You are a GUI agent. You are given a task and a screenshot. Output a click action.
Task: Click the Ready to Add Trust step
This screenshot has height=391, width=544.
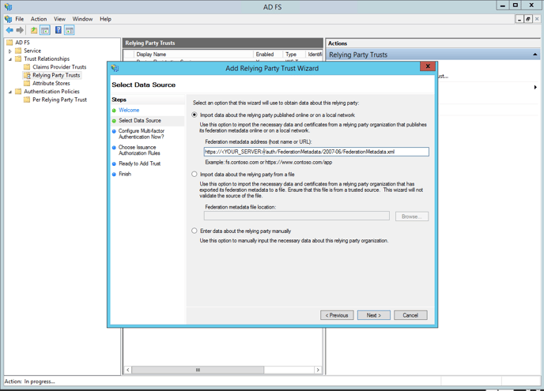[x=139, y=164]
